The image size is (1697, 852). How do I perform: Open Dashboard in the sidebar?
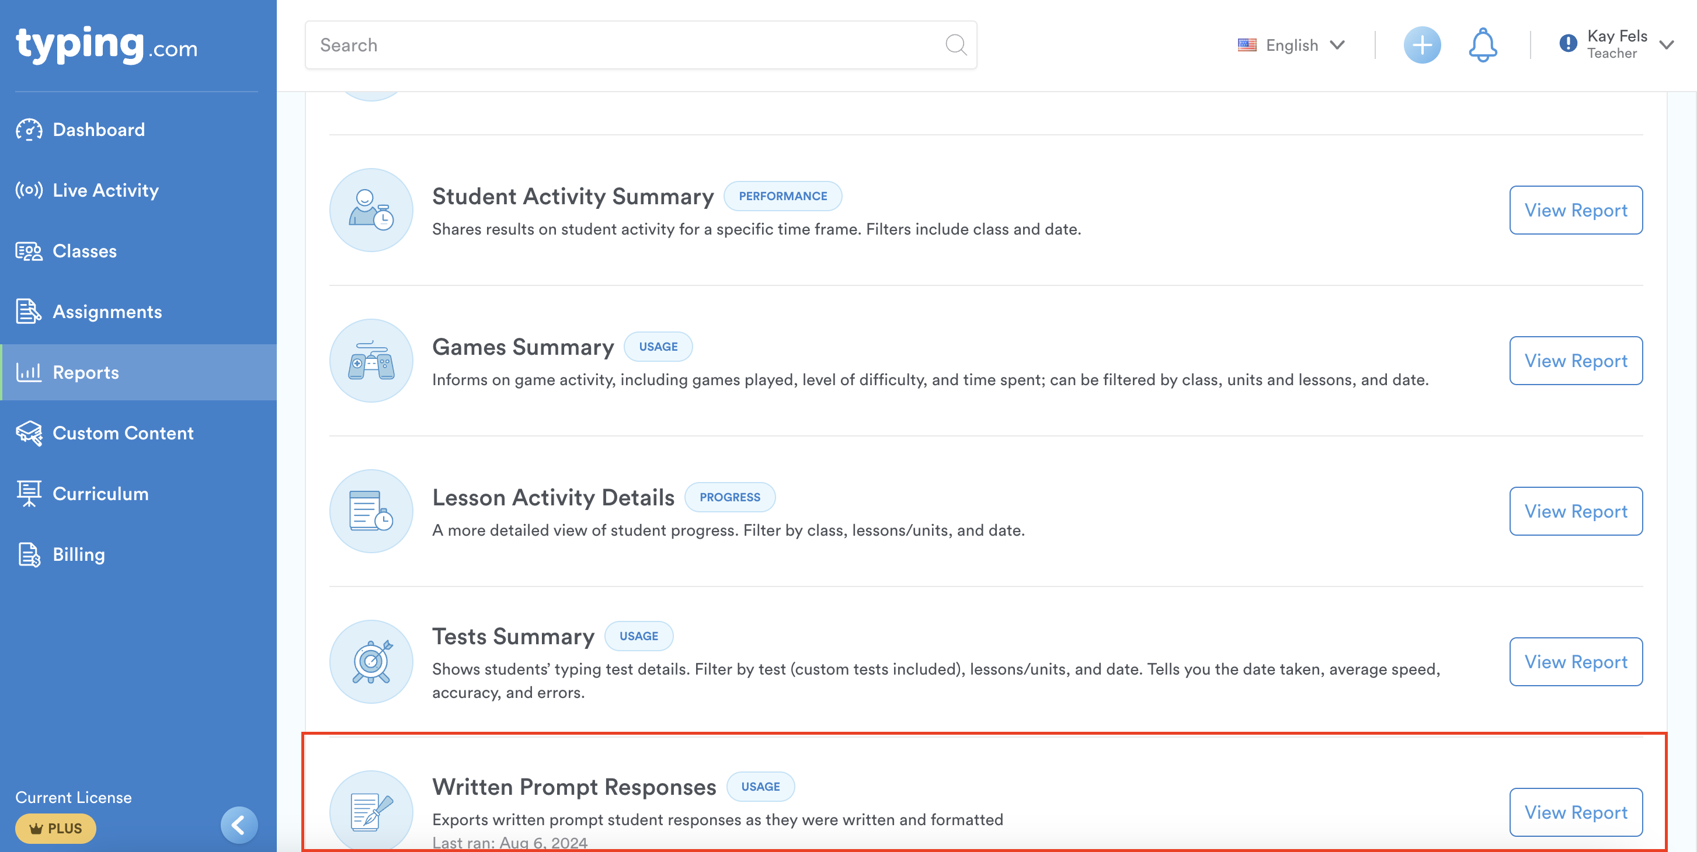coord(99,130)
